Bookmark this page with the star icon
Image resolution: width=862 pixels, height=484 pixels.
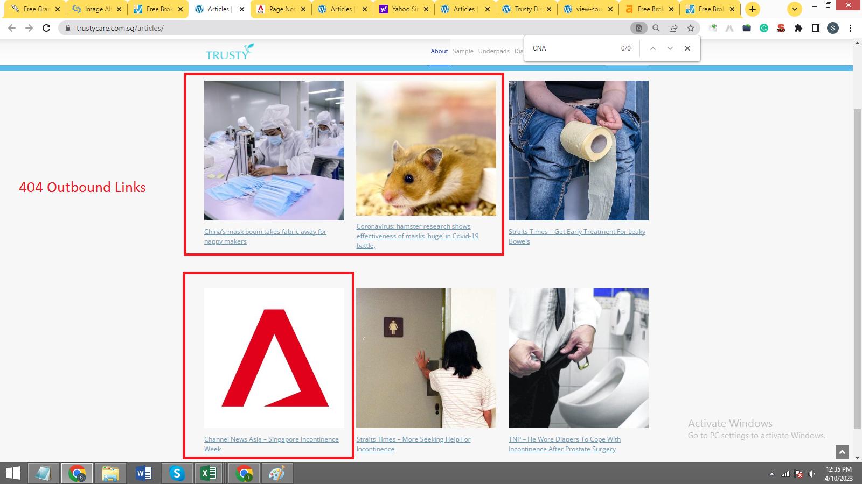[x=690, y=28]
